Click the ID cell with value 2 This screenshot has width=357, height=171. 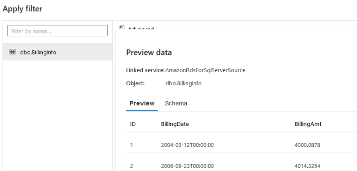pyautogui.click(x=132, y=166)
